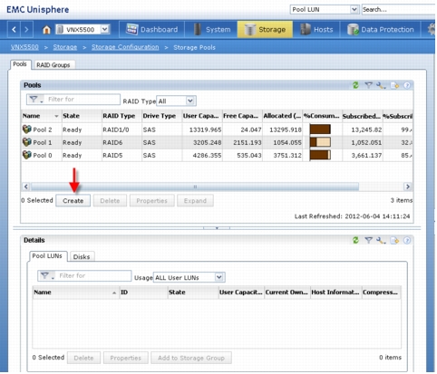
Task: Switch to the RAID Groups tab
Action: click(53, 65)
